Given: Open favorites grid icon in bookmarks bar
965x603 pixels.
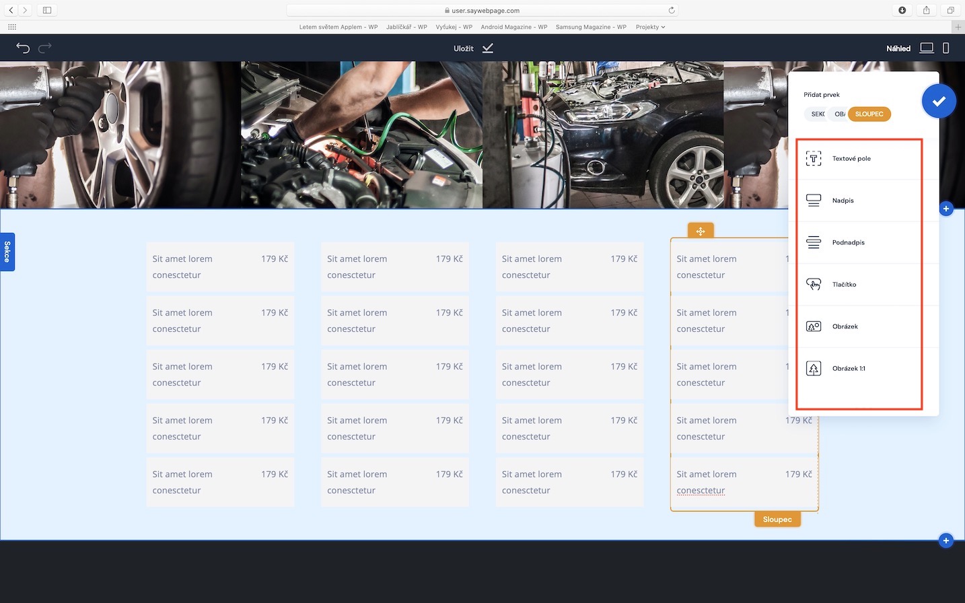Looking at the screenshot, I should click(x=12, y=27).
